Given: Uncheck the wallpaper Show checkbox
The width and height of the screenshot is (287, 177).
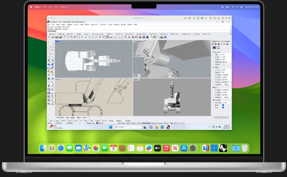Looking at the screenshot, I should (223, 105).
